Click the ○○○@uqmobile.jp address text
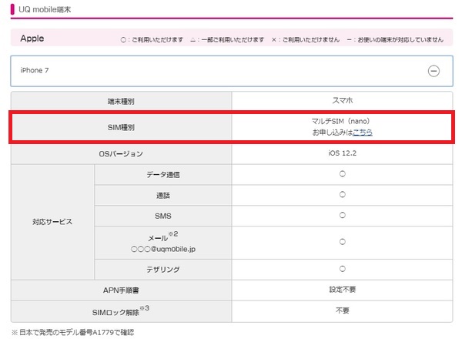 163,249
